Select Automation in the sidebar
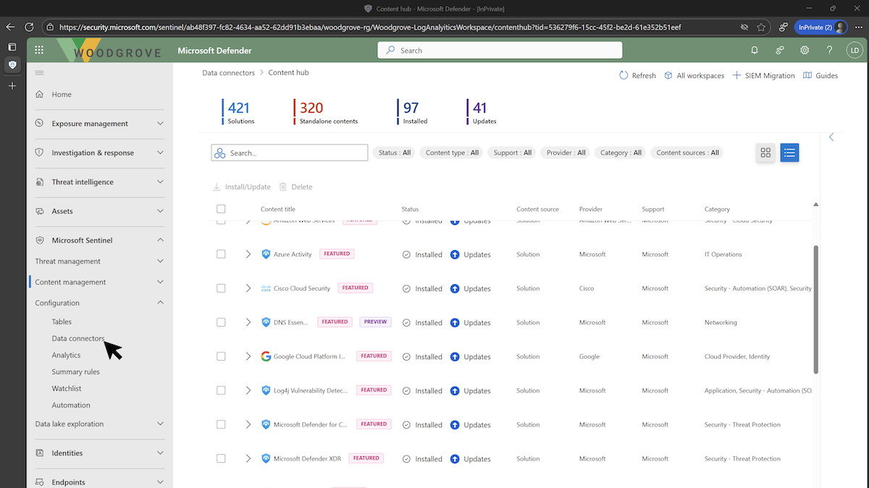Screen dimensions: 869x488 tap(71, 405)
